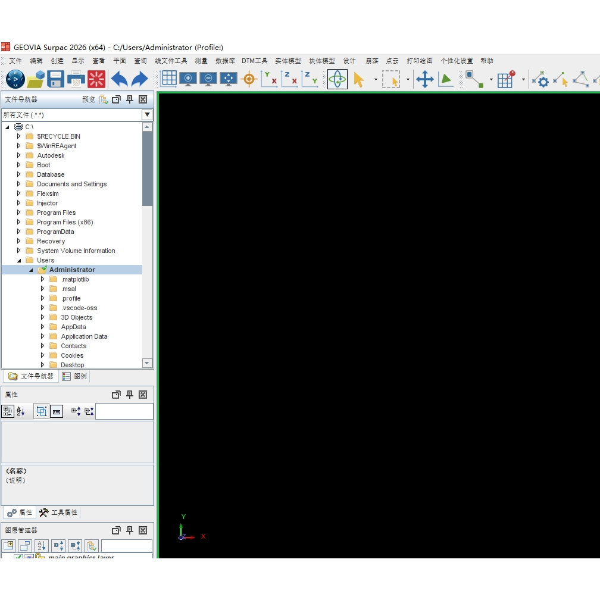Select the .vscode-oss folder

[x=79, y=308]
